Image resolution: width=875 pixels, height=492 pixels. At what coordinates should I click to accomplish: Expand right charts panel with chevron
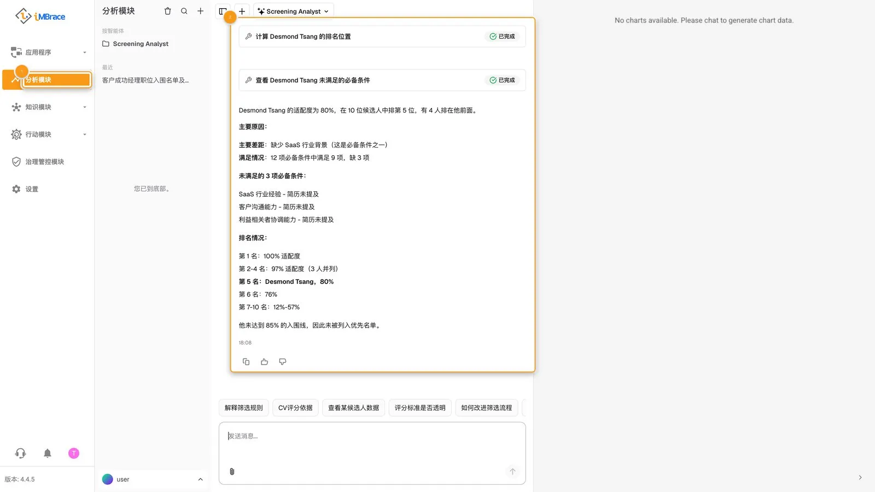click(860, 477)
